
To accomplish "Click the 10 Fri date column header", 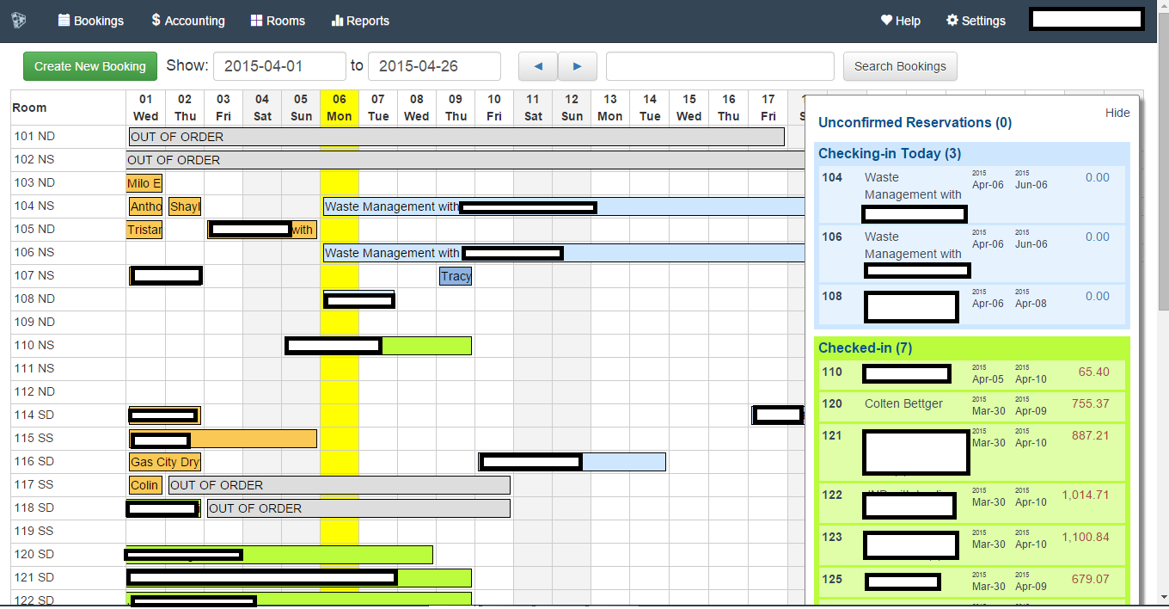I will click(x=494, y=108).
